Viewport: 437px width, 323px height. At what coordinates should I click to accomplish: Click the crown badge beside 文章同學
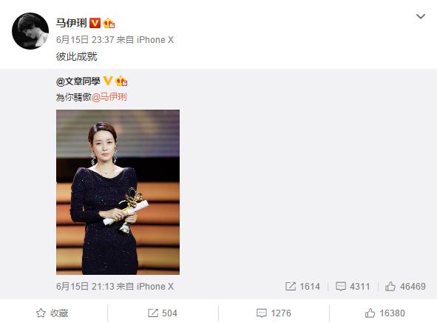[x=121, y=81]
